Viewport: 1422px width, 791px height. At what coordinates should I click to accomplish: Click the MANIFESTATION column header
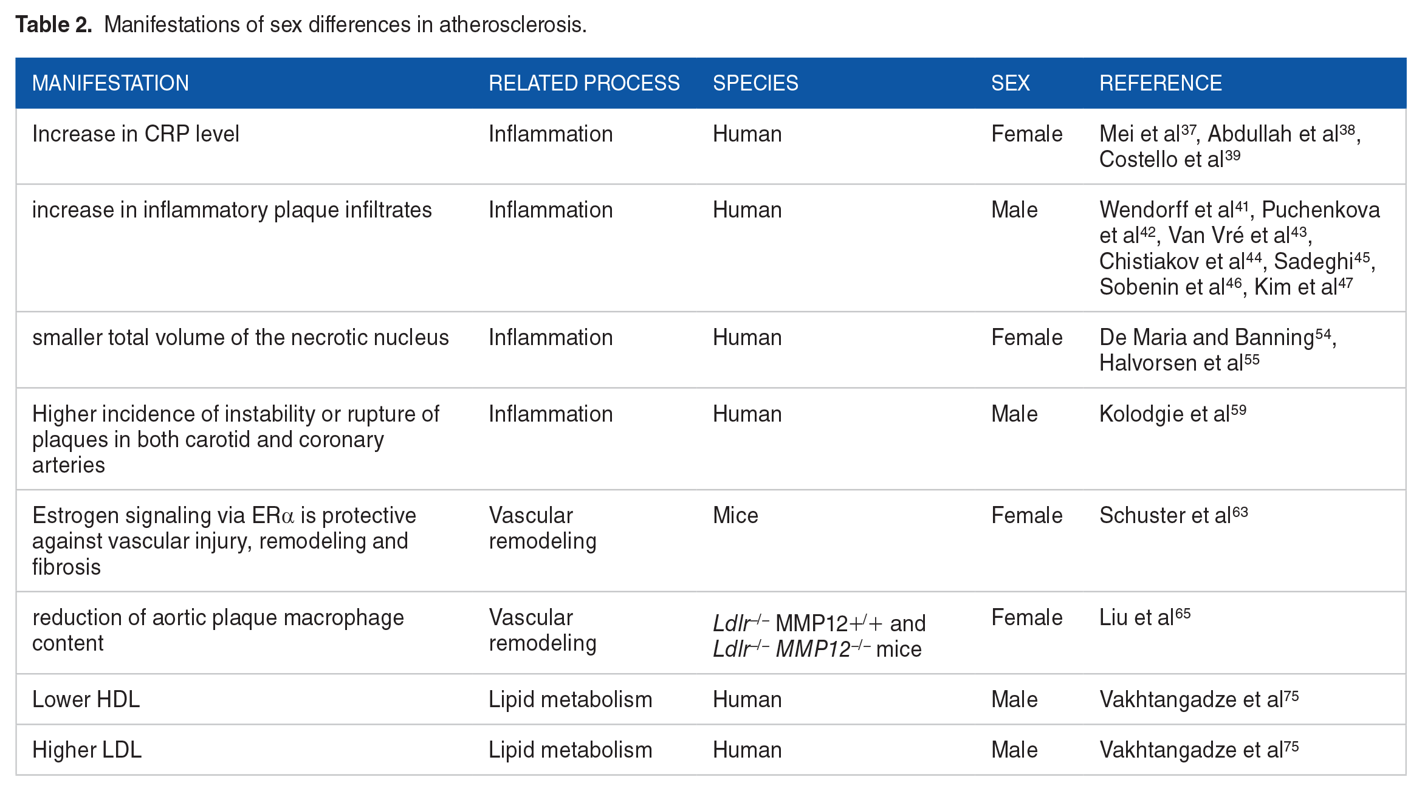(111, 83)
